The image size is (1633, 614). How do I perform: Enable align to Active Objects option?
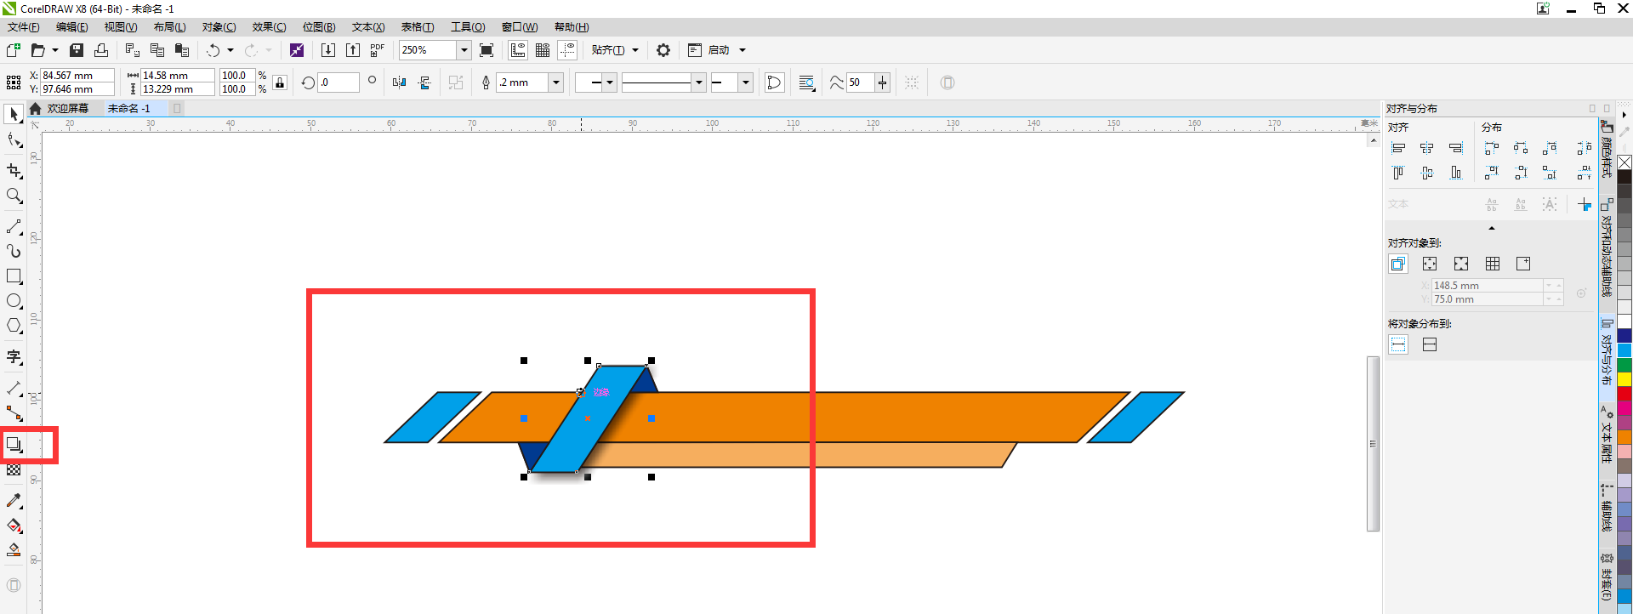(x=1398, y=264)
